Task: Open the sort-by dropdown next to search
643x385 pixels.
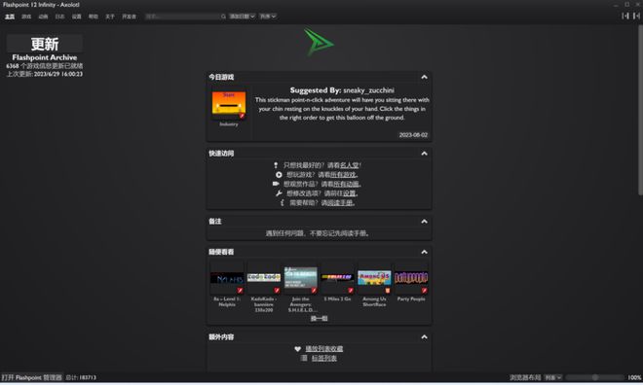Action: point(242,17)
